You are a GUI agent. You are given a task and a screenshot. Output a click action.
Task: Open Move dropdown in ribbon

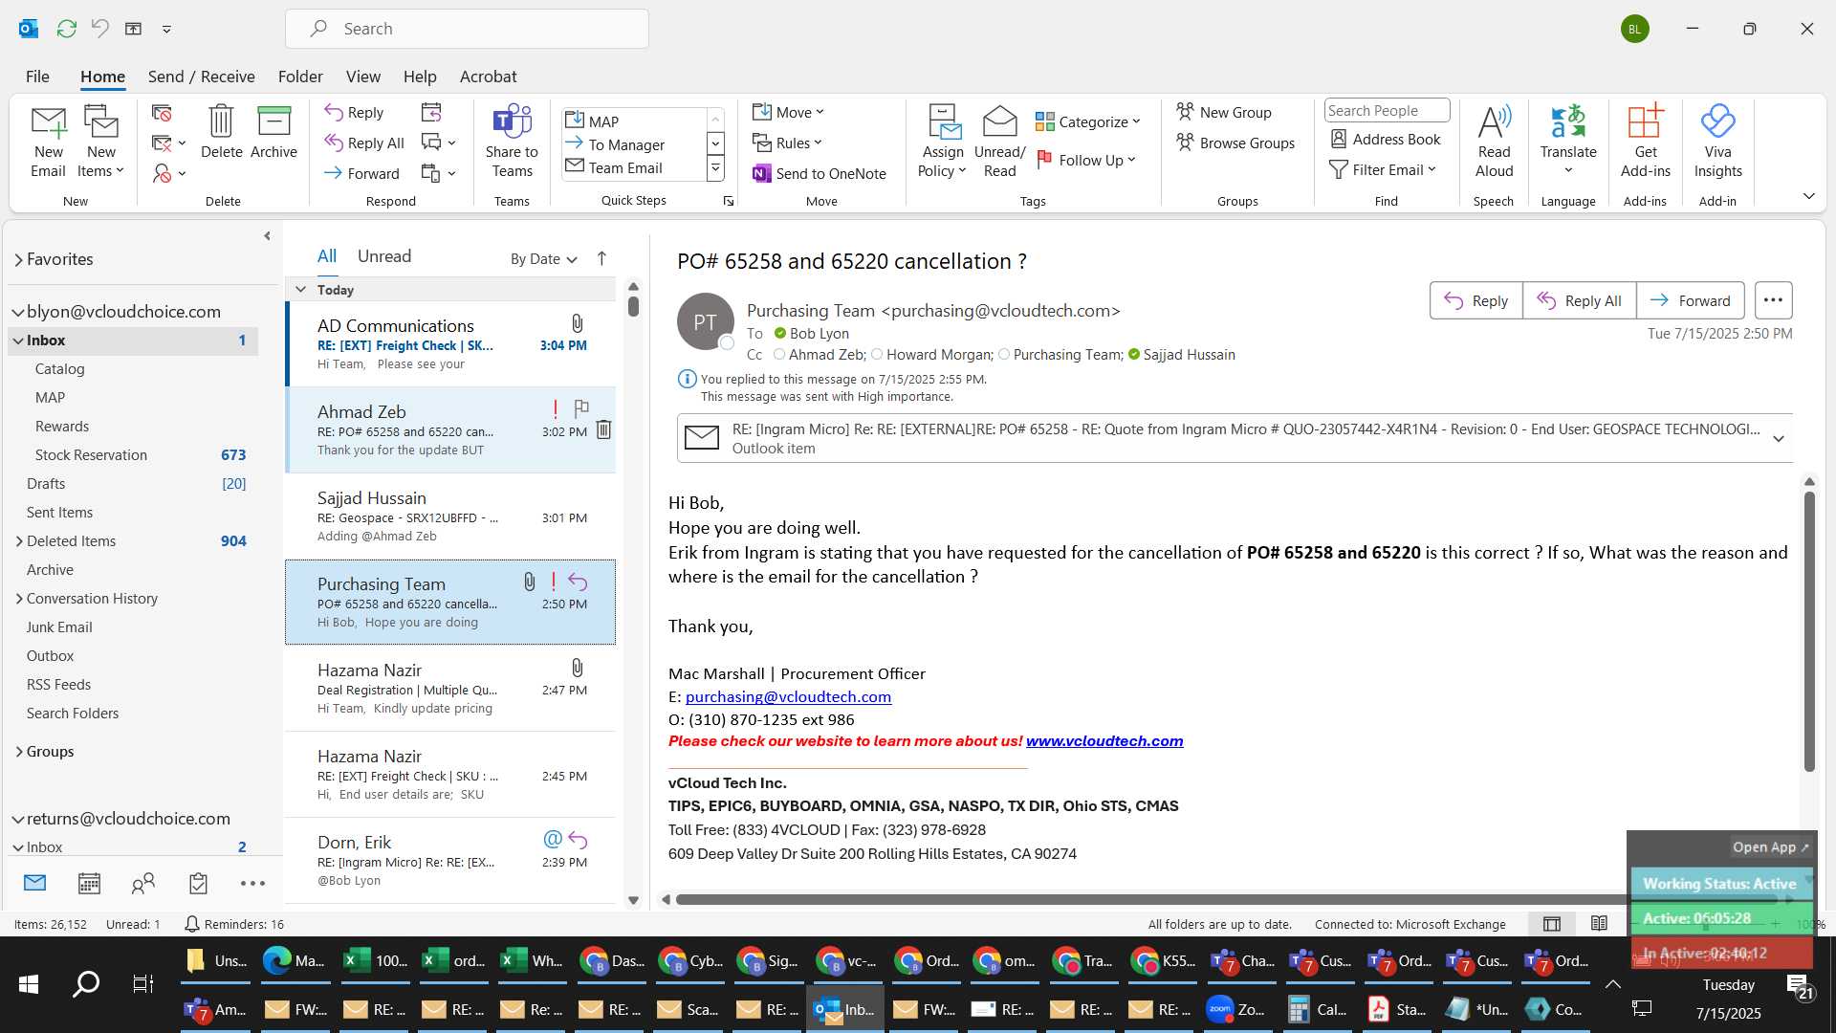tap(788, 112)
